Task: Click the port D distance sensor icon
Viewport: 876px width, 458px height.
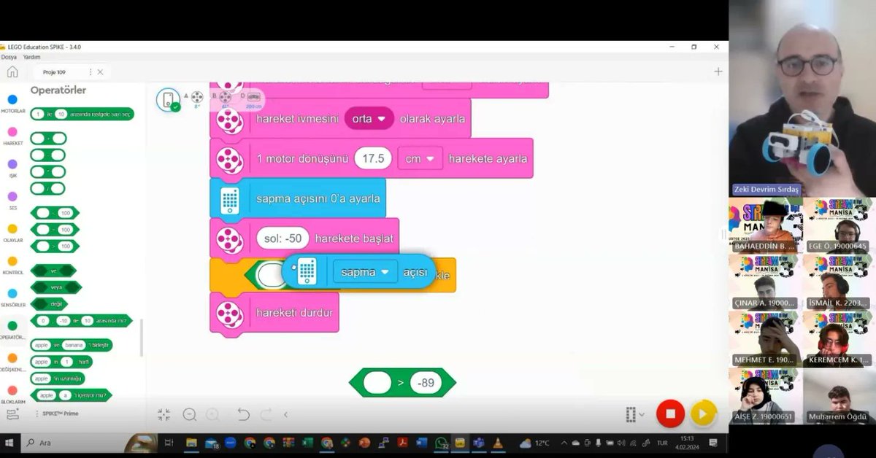Action: (253, 96)
